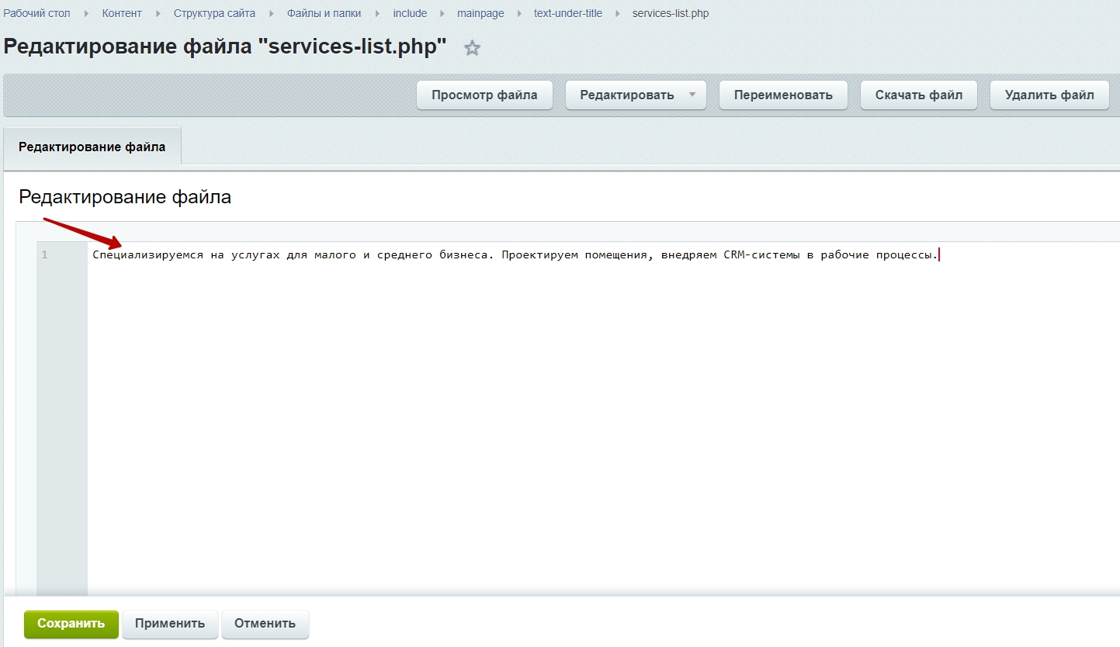Open text-under-title folder breadcrumb
This screenshot has width=1120, height=647.
[x=568, y=13]
